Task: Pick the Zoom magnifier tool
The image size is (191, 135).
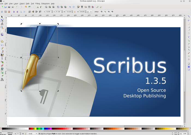Action: [2, 28]
